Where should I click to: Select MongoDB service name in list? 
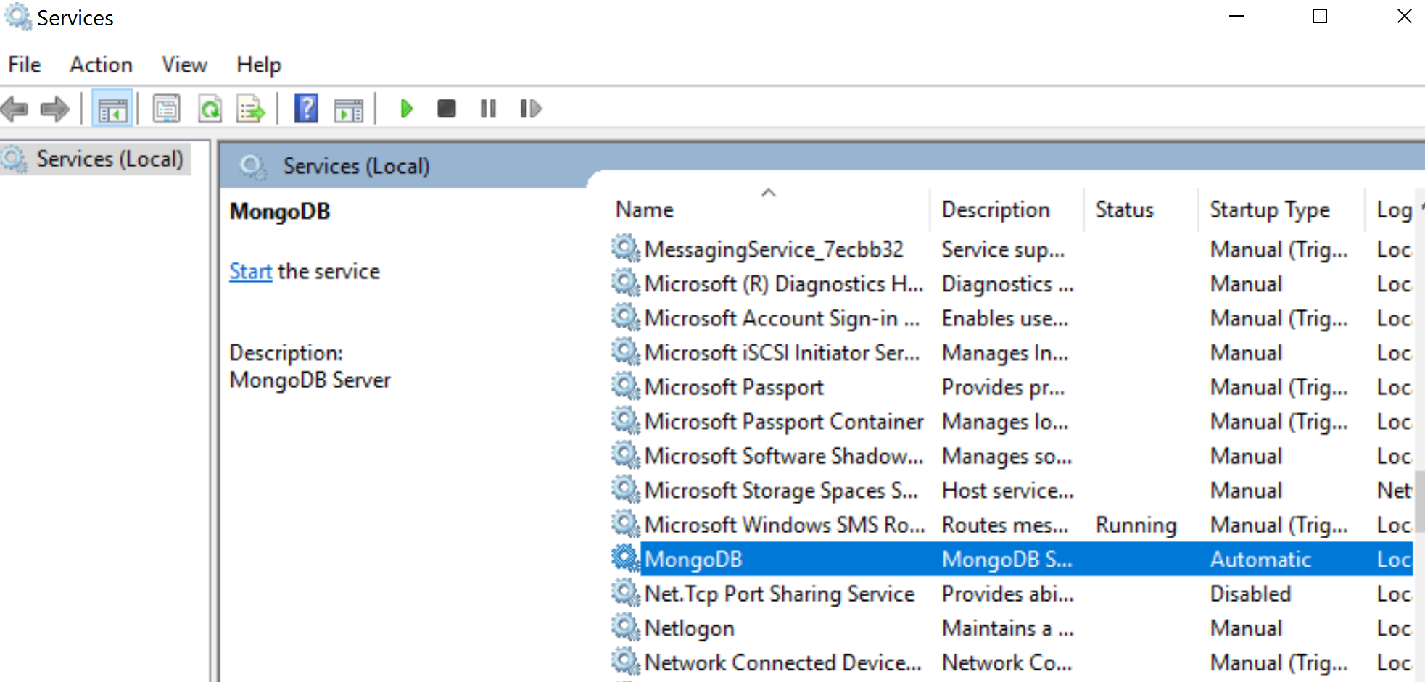coord(693,560)
